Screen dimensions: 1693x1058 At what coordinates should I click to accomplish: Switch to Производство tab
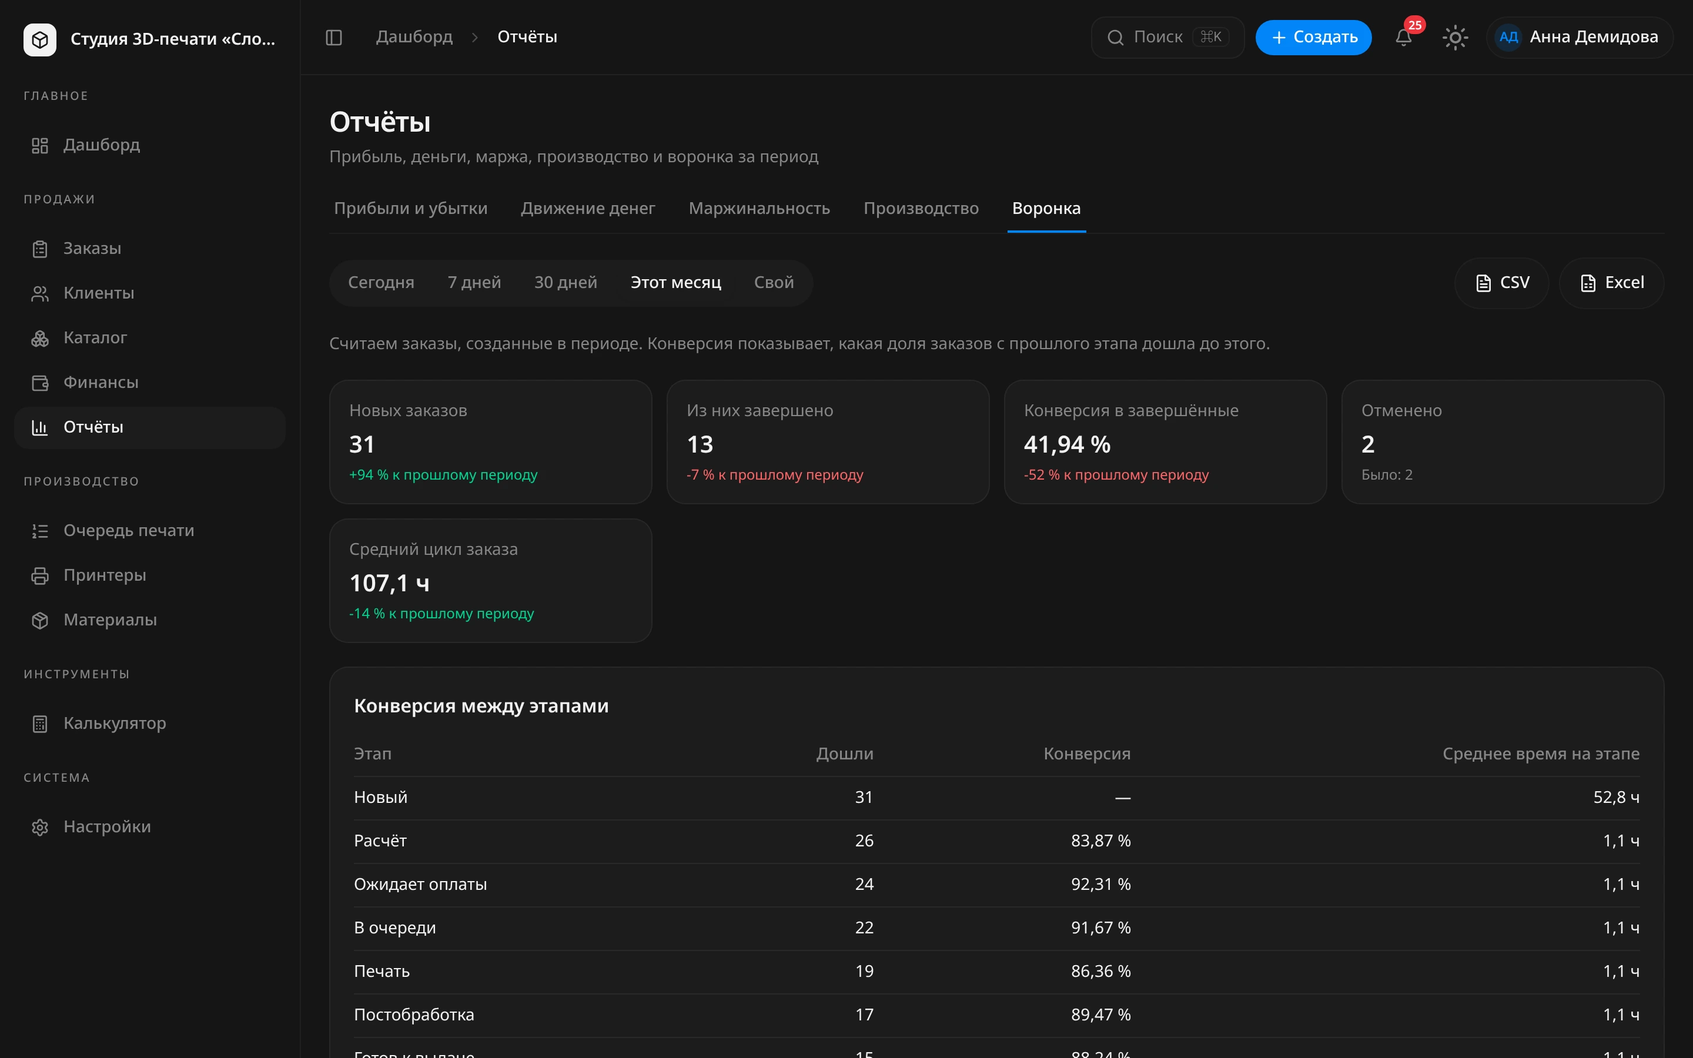[921, 209]
